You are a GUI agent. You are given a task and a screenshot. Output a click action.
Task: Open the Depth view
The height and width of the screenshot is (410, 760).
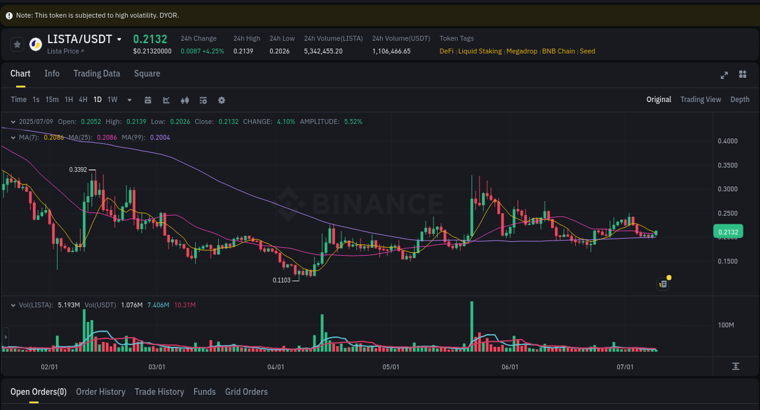(740, 99)
